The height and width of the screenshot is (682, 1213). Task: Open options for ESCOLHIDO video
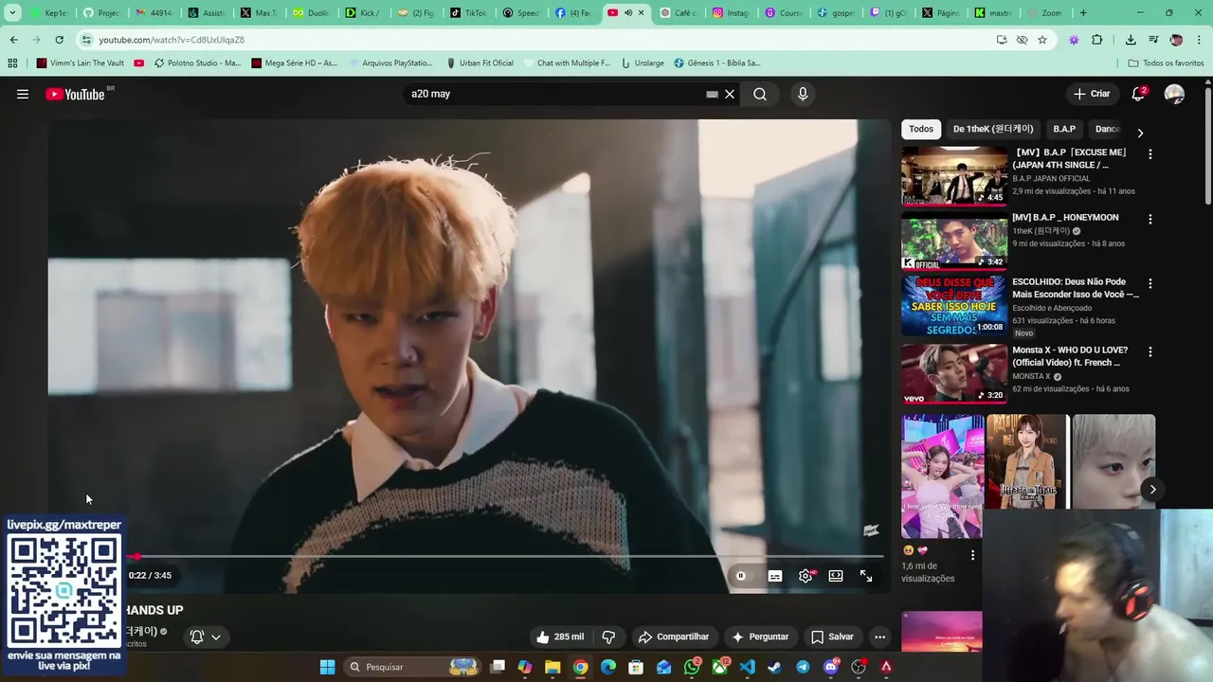pos(1150,283)
